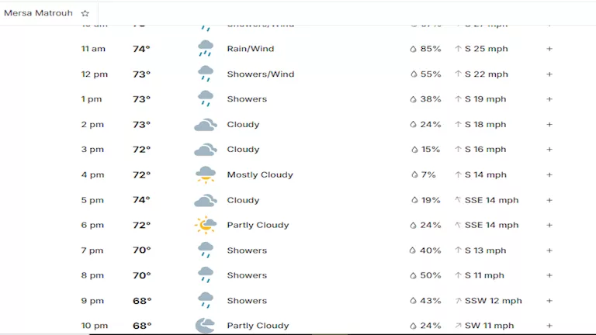Click the raindrop icon beside 85%

[x=414, y=49]
